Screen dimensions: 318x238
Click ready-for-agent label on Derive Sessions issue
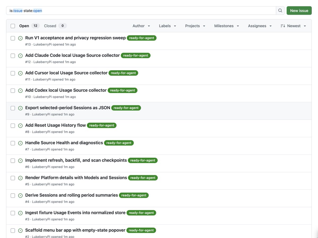(x=134, y=195)
